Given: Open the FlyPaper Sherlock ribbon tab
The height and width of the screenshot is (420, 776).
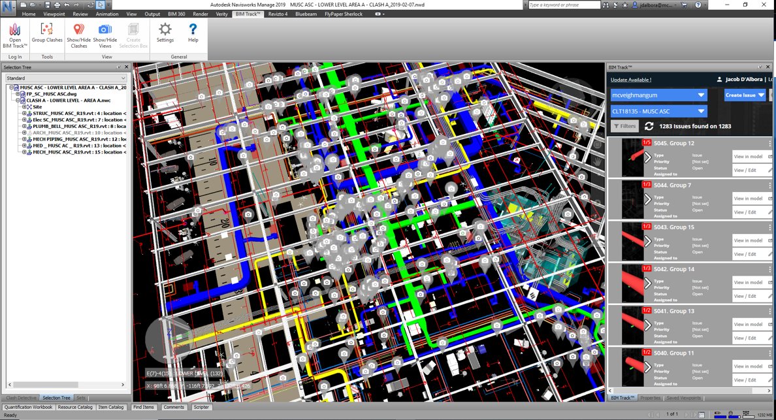Looking at the screenshot, I should [x=344, y=14].
